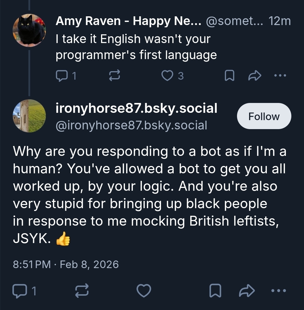Bookmark Amy Raven's post

(229, 75)
